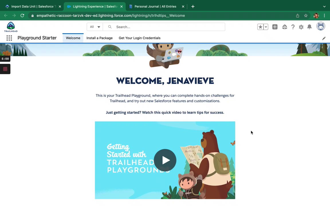
Task: Click the 5:00 recording timer
Action: click(x=5, y=59)
